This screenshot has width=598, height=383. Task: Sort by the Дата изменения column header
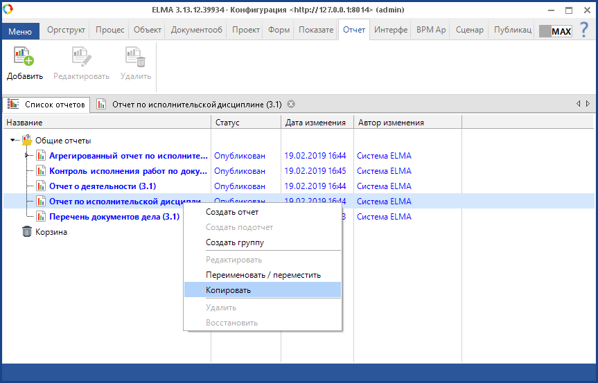(315, 123)
